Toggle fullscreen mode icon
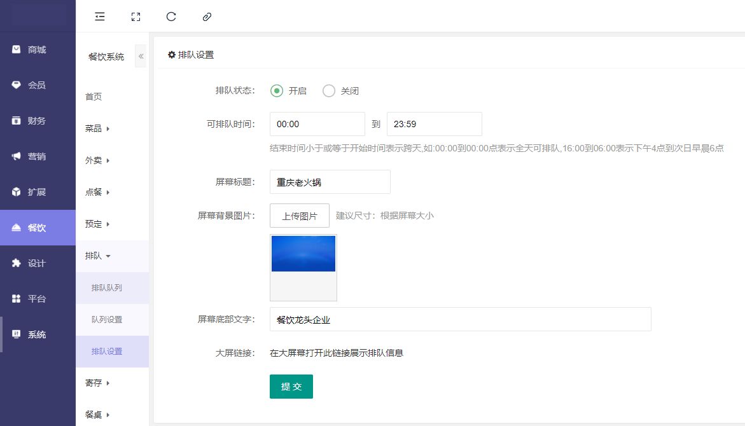This screenshot has height=426, width=745. pos(135,17)
